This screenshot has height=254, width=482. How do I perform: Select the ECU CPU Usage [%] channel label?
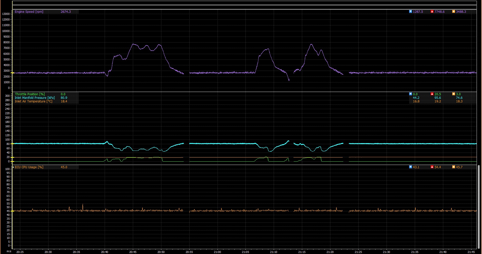click(x=29, y=167)
